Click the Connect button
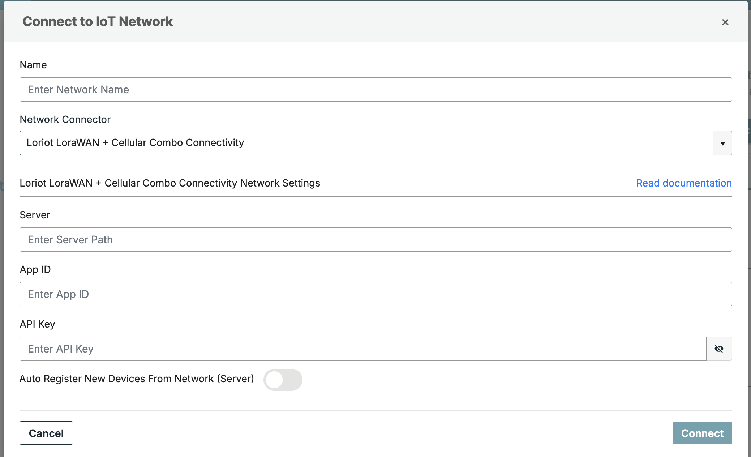The height and width of the screenshot is (457, 751). 702,433
